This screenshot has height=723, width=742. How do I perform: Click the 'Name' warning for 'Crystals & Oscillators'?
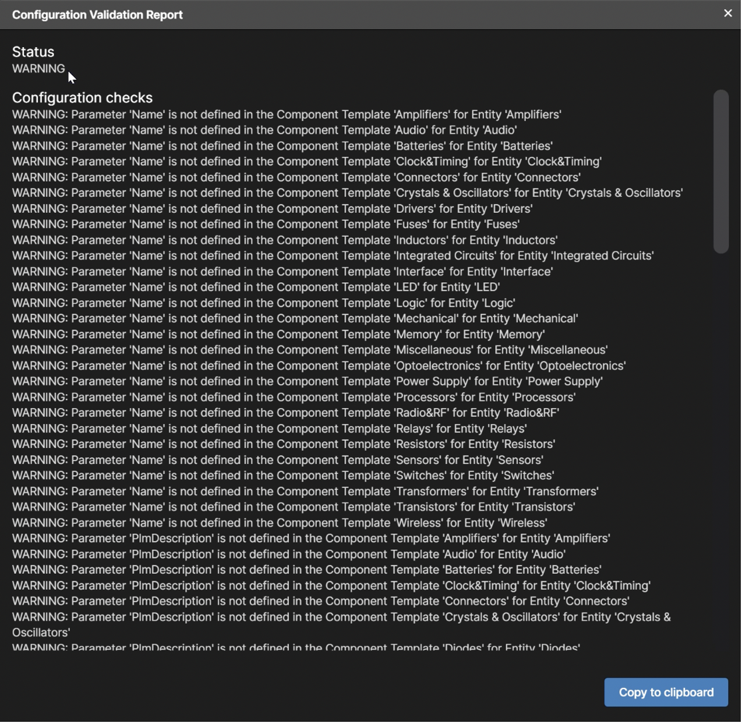pyautogui.click(x=348, y=193)
